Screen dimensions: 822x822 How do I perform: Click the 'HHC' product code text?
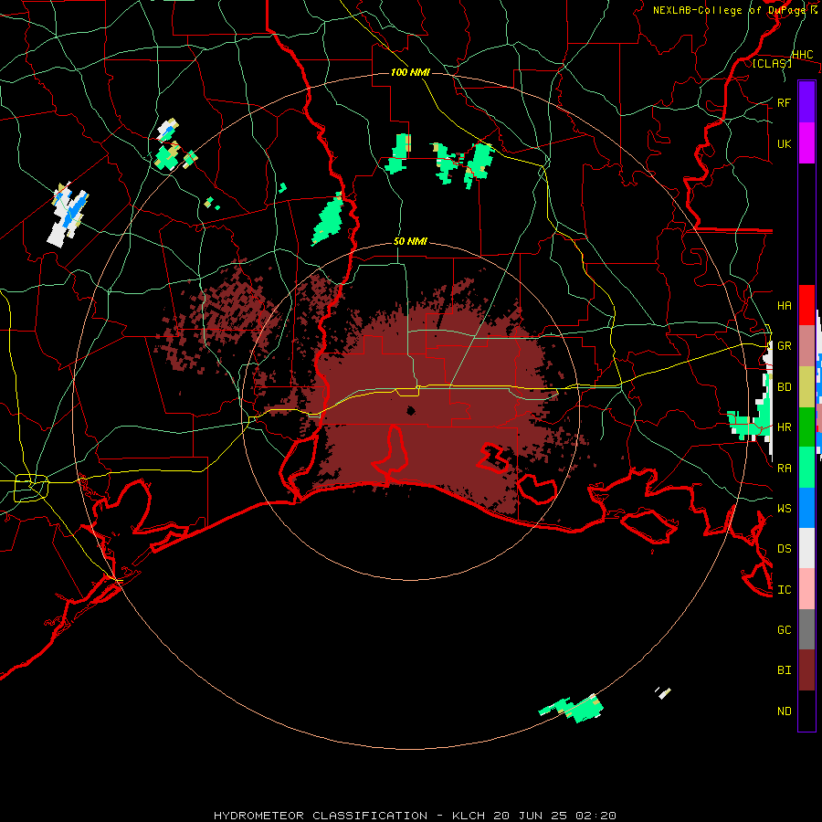(802, 55)
